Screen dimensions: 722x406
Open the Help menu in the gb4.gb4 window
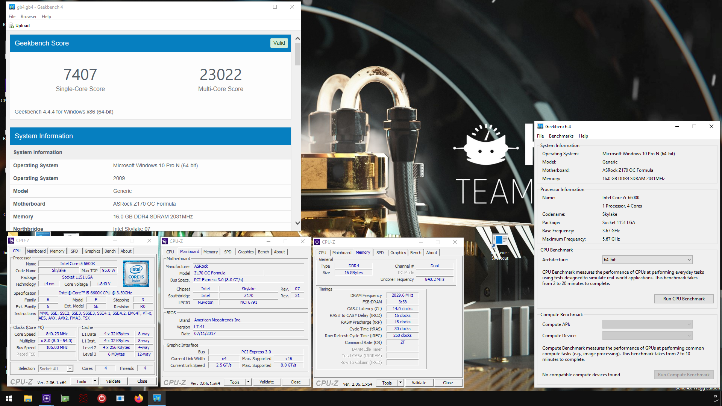46,17
